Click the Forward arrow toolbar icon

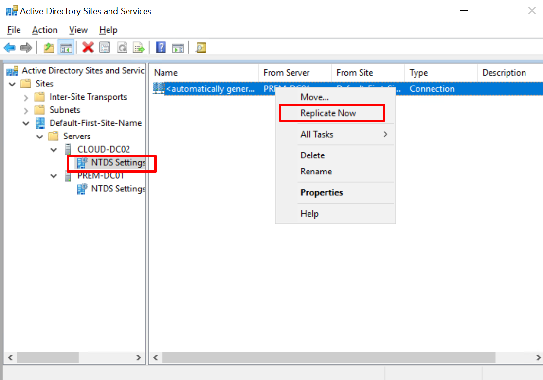tap(26, 47)
